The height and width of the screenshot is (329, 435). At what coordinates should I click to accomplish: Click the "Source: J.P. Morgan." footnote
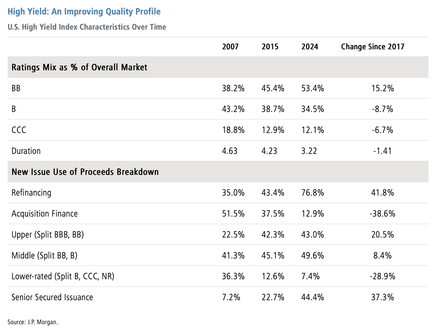33,322
